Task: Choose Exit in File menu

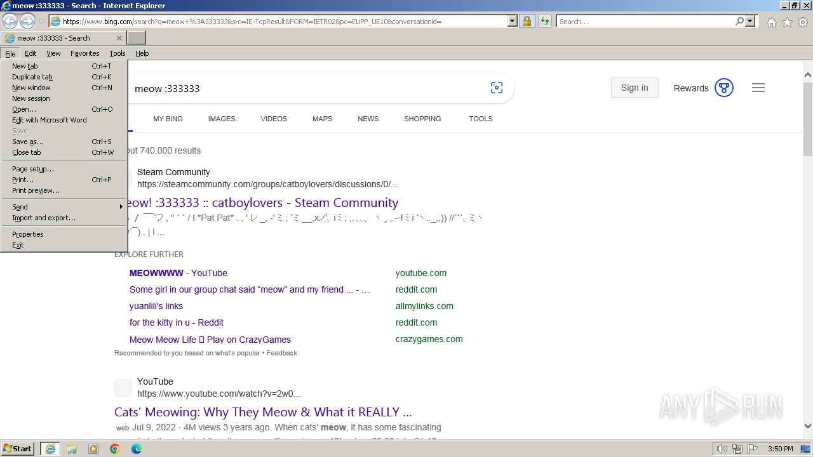Action: [x=64, y=245]
